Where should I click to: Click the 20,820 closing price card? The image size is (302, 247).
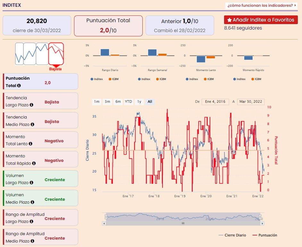pyautogui.click(x=37, y=25)
